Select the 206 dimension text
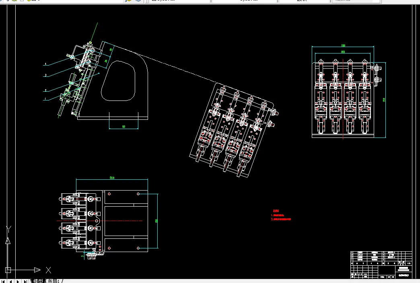 (112, 178)
